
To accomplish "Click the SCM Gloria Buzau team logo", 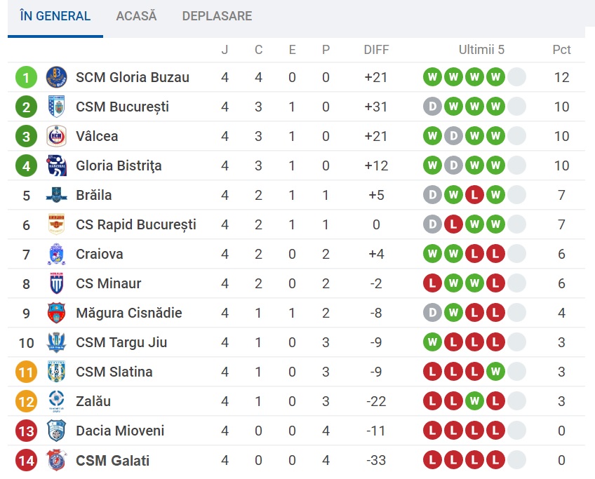I will [x=56, y=77].
